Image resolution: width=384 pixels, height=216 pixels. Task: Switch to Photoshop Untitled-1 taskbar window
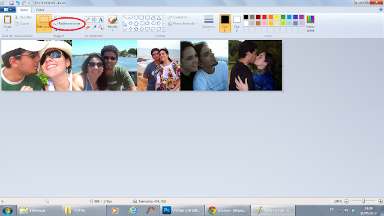coord(181,211)
